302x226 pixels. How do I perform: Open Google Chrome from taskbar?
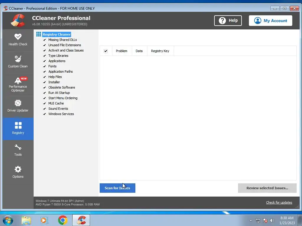point(63,220)
